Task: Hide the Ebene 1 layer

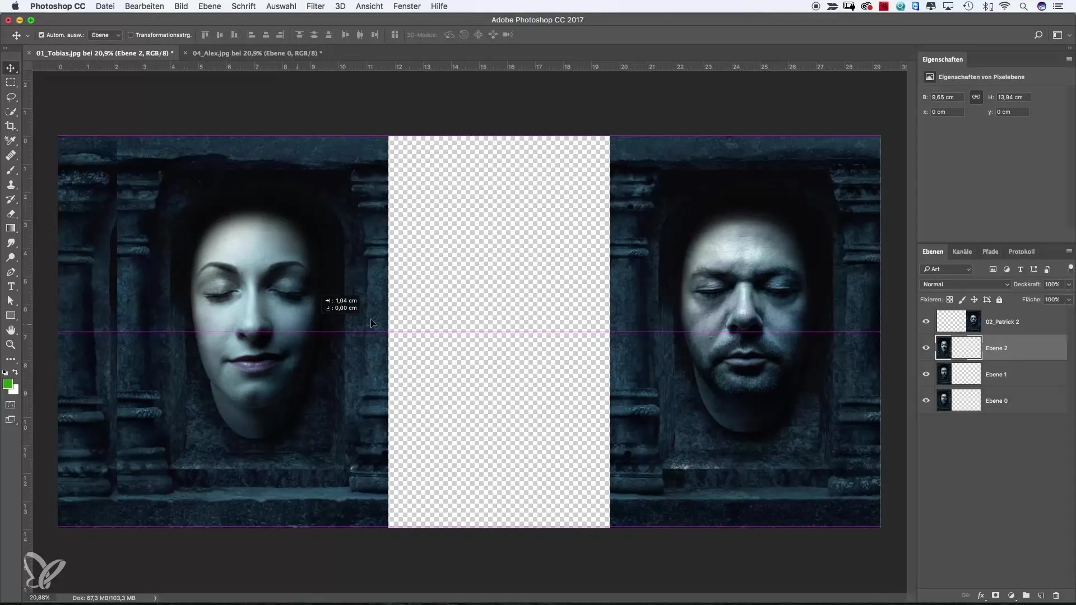Action: pos(926,374)
